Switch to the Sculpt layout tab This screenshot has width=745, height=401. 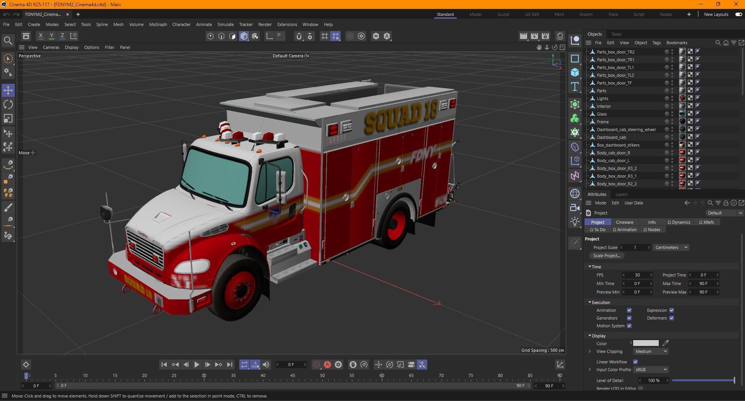point(503,14)
